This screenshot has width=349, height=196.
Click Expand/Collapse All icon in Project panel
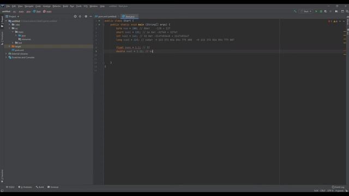(x=80, y=16)
